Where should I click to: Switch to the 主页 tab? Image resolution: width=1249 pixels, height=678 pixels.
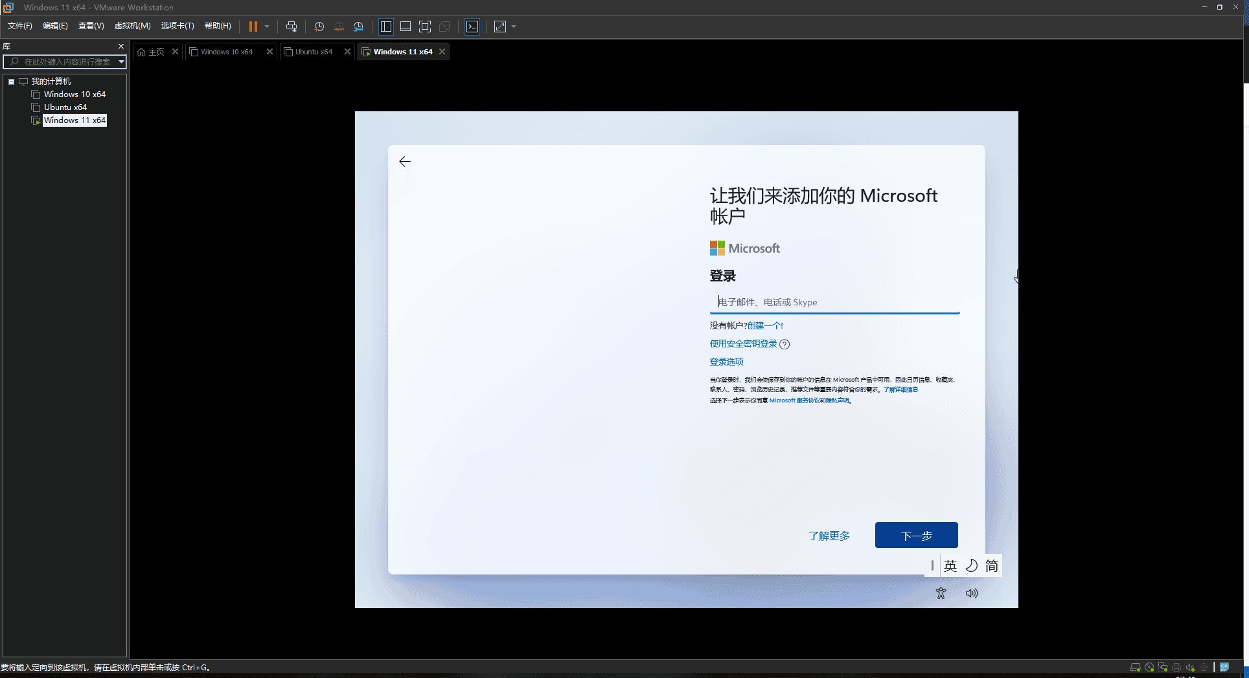[x=157, y=52]
